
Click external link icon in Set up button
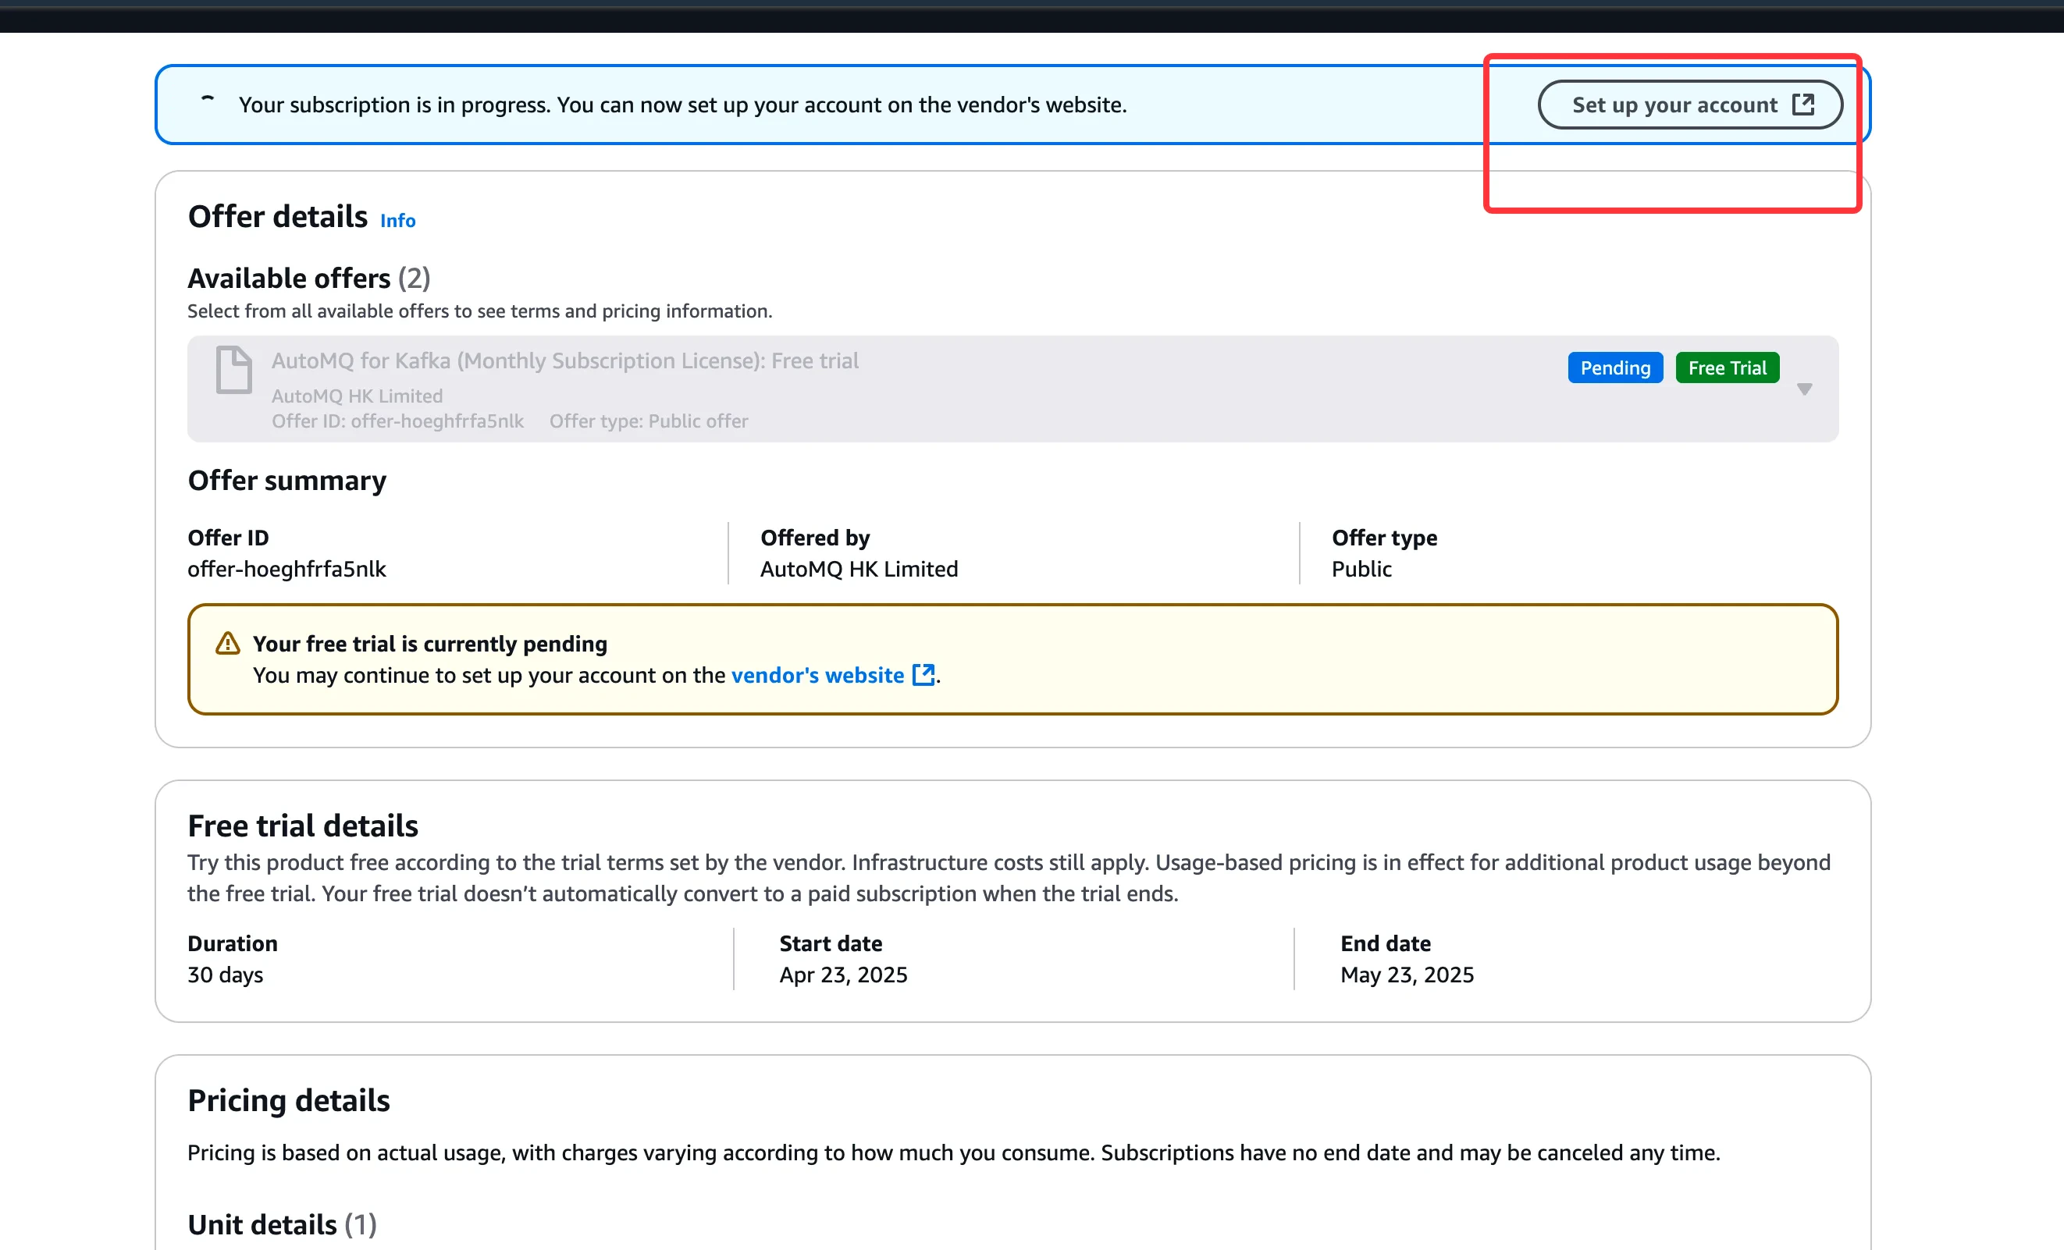click(x=1802, y=105)
